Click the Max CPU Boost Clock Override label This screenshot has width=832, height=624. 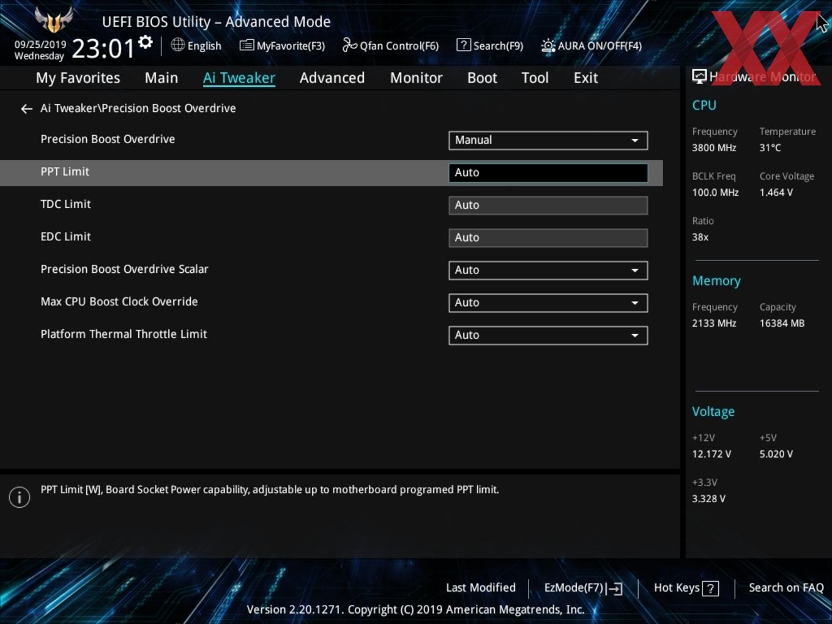click(x=119, y=302)
